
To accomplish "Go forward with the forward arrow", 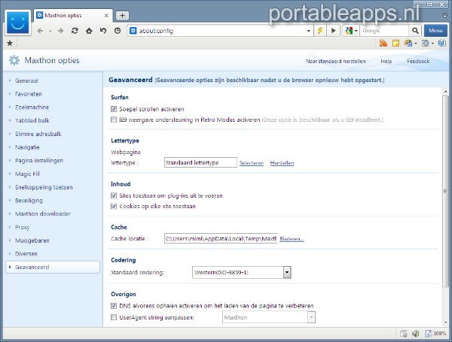I will pos(60,31).
